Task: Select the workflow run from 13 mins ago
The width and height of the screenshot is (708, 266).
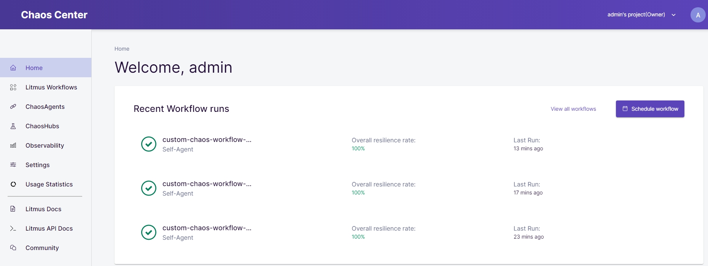Action: tap(207, 140)
